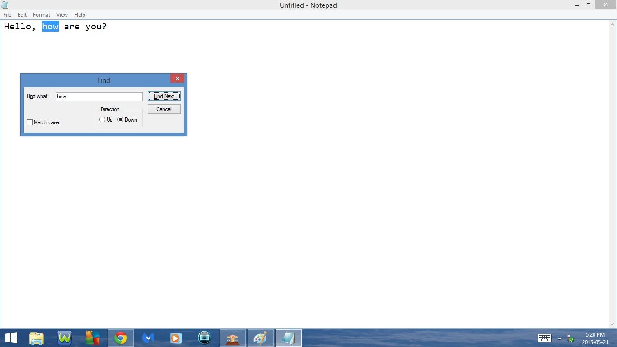Show hidden icons in the system tray
Viewport: 617px width, 347px height.
coord(560,338)
